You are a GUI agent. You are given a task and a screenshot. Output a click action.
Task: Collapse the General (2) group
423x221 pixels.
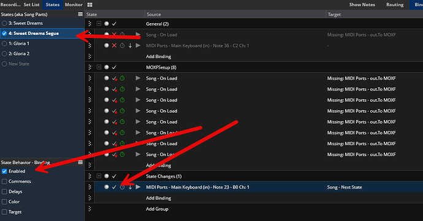coord(99,24)
